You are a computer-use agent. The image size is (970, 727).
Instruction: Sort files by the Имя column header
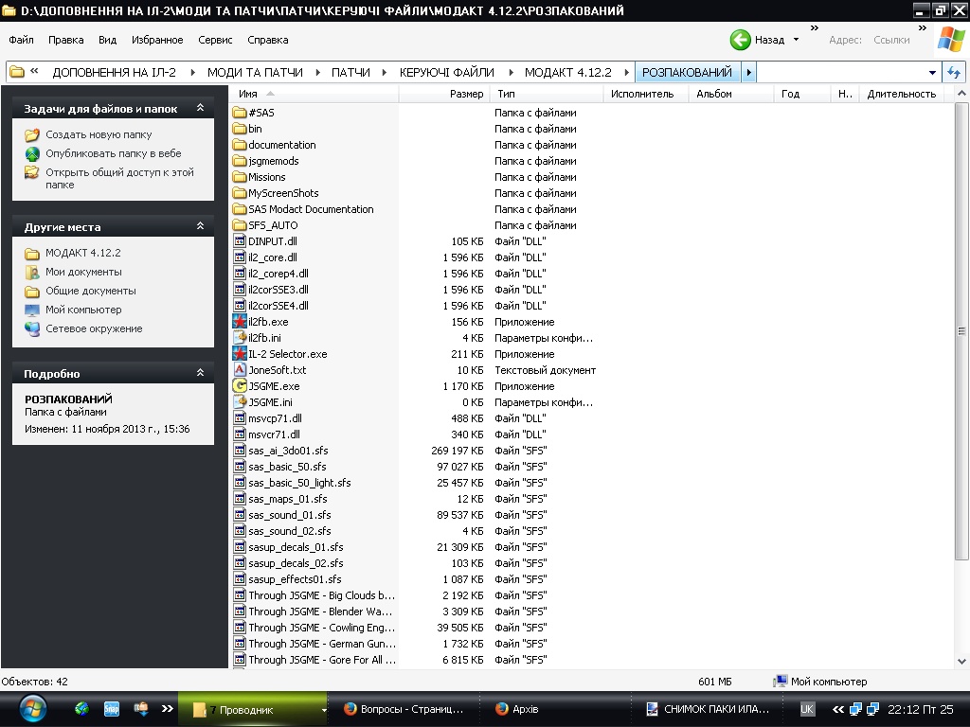(313, 94)
